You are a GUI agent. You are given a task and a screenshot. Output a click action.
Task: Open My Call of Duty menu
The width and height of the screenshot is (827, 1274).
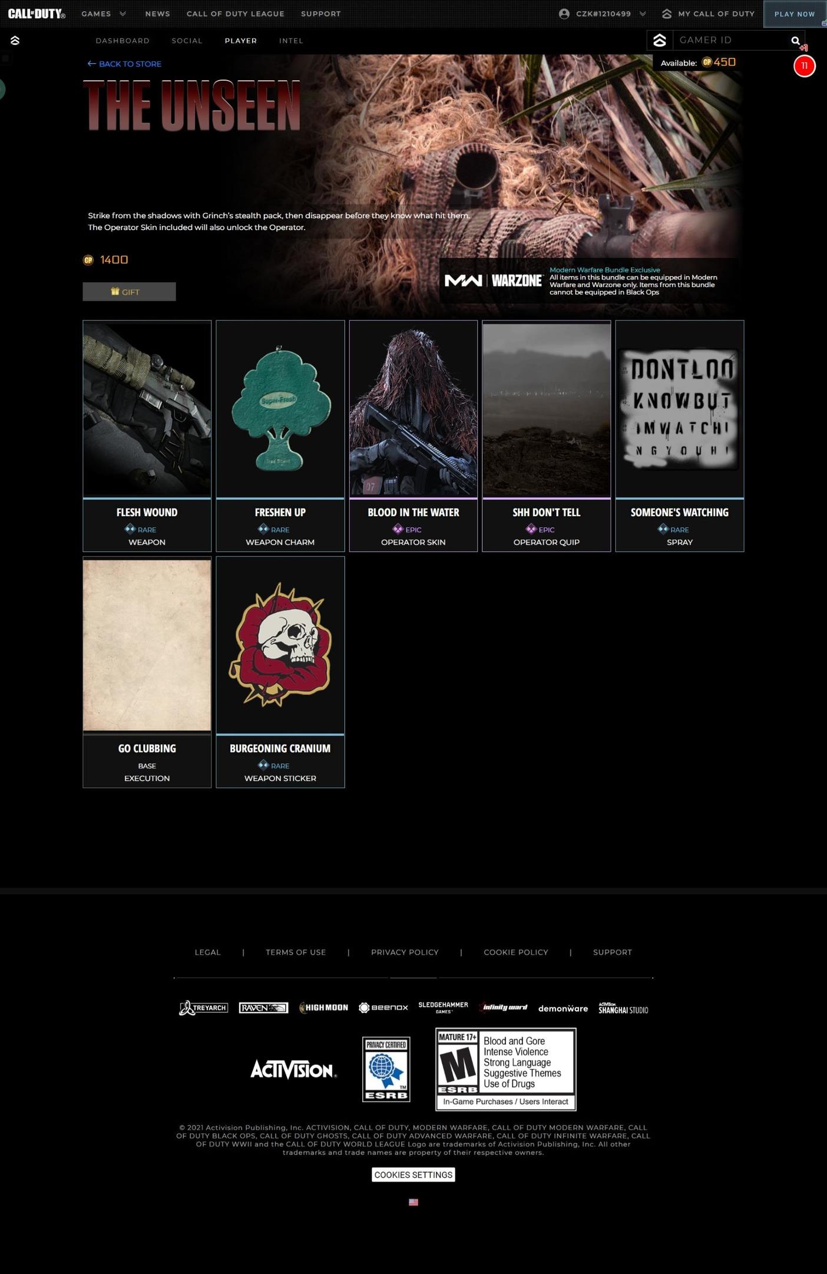708,14
